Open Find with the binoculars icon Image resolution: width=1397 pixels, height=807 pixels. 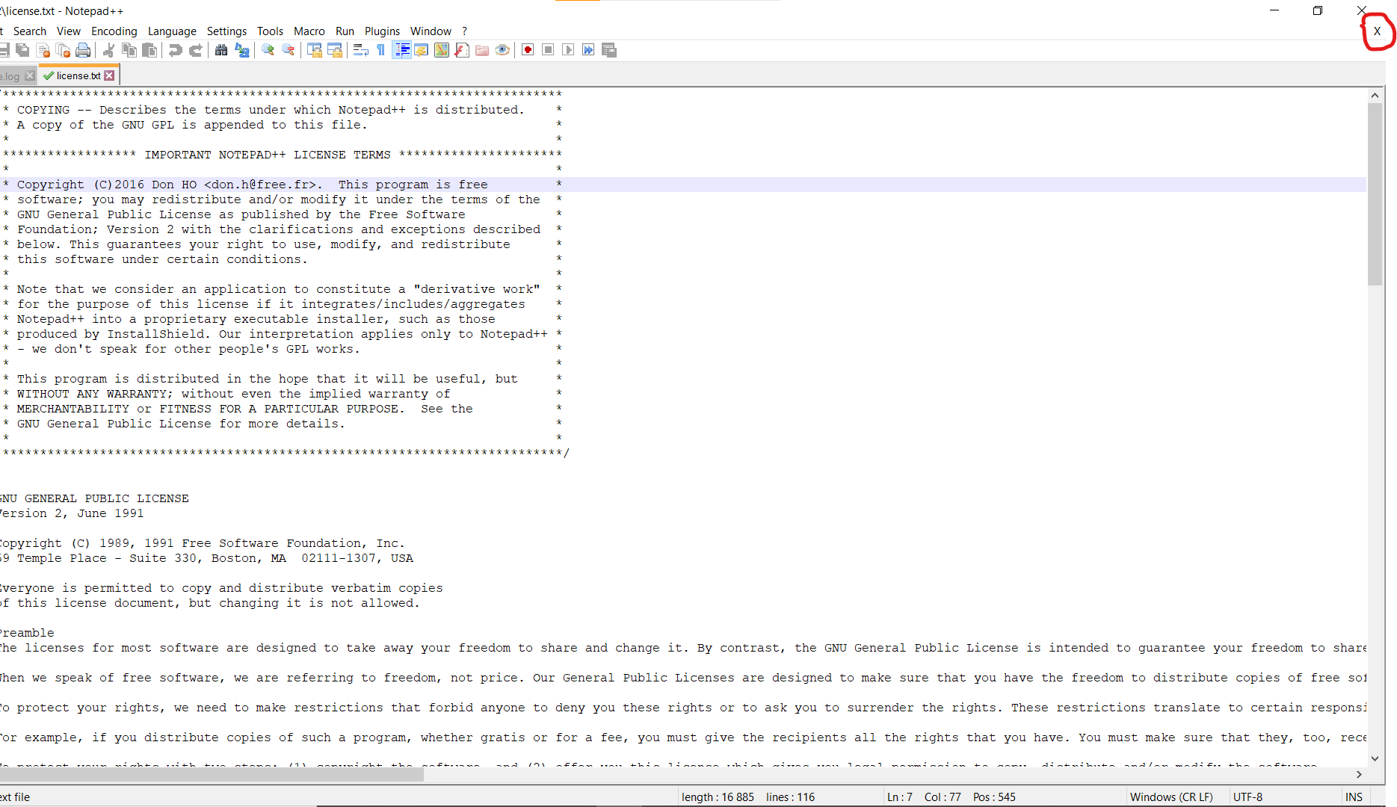tap(221, 50)
